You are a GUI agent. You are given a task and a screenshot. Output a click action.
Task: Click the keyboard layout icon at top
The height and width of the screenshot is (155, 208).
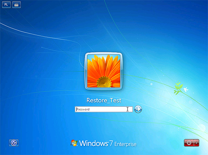16,5
